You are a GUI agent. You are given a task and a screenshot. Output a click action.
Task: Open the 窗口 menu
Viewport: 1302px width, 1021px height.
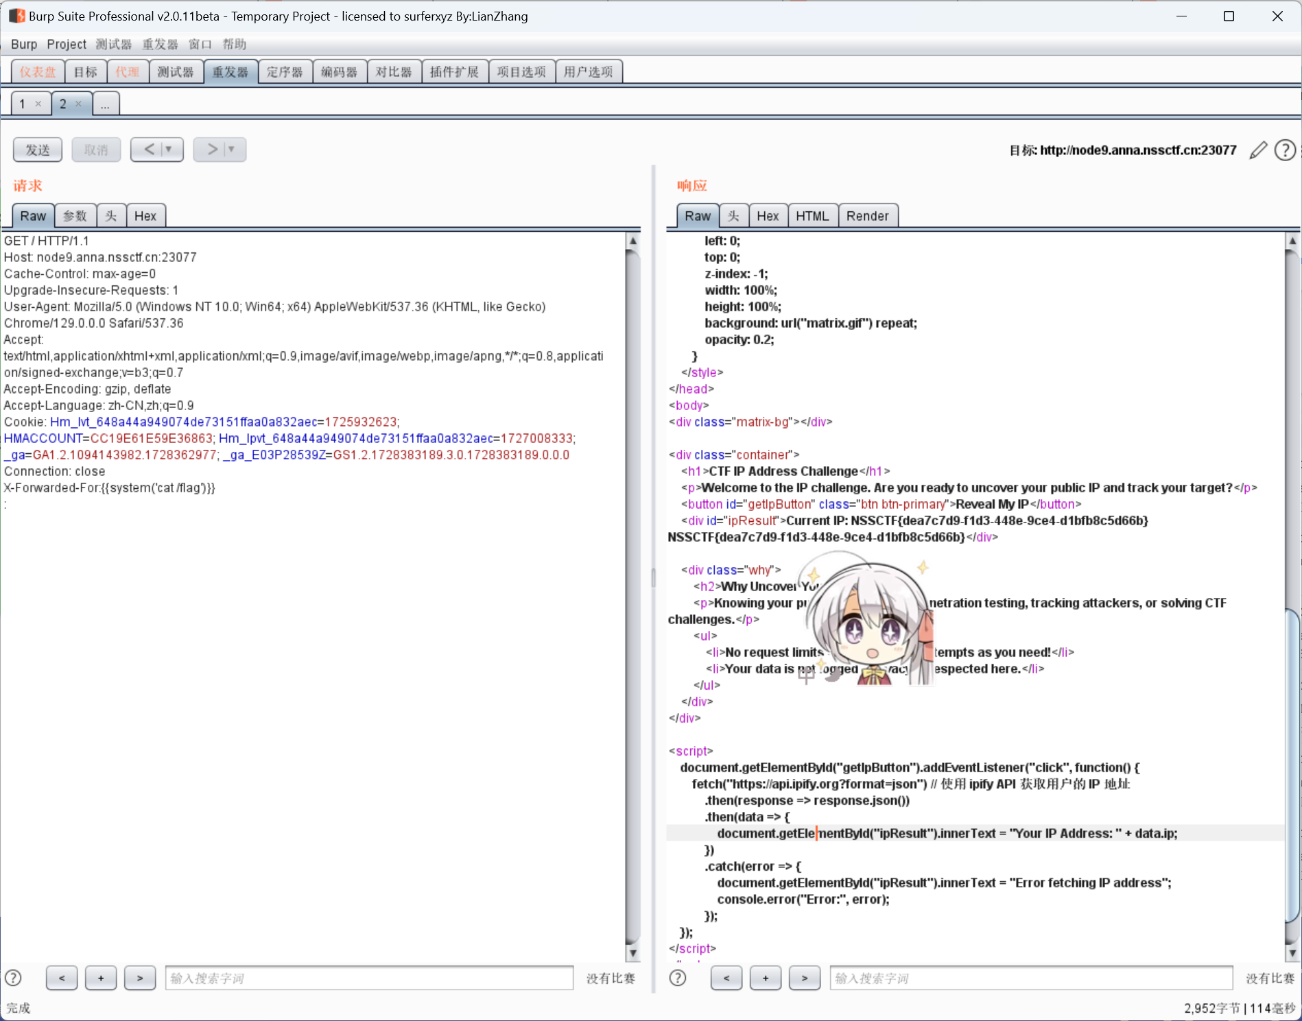tap(200, 44)
